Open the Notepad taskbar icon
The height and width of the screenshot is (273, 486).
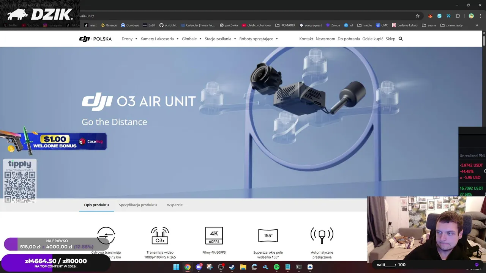[x=287, y=267]
